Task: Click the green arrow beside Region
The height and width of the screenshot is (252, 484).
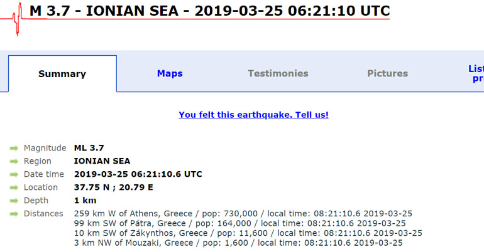Action: coord(14,161)
